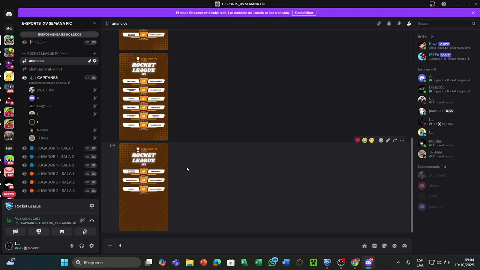This screenshot has width=480, height=270.
Task: Open the last Rocket League bracket image
Action: click(144, 187)
